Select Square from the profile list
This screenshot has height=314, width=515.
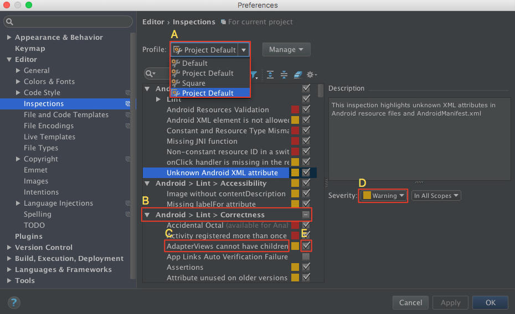193,83
